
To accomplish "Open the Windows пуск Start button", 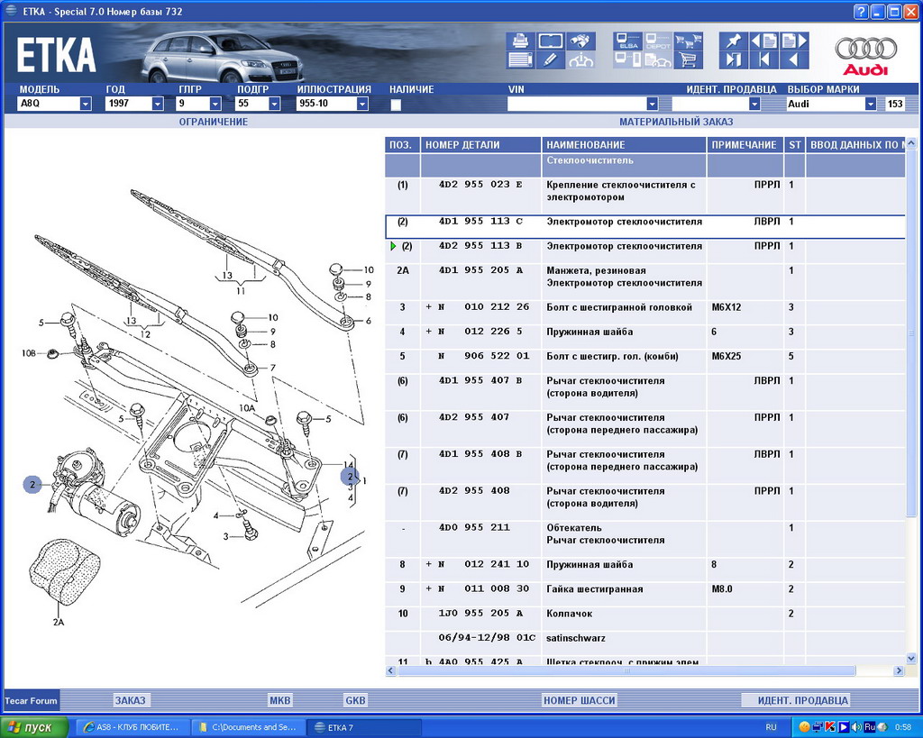I will 34,727.
